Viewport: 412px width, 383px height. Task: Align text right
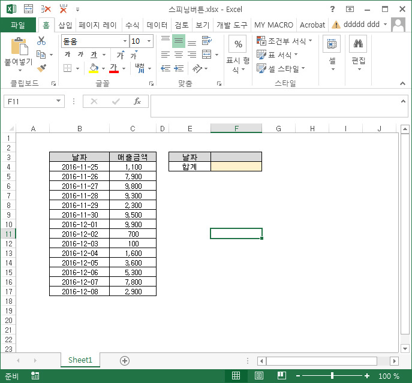point(192,55)
